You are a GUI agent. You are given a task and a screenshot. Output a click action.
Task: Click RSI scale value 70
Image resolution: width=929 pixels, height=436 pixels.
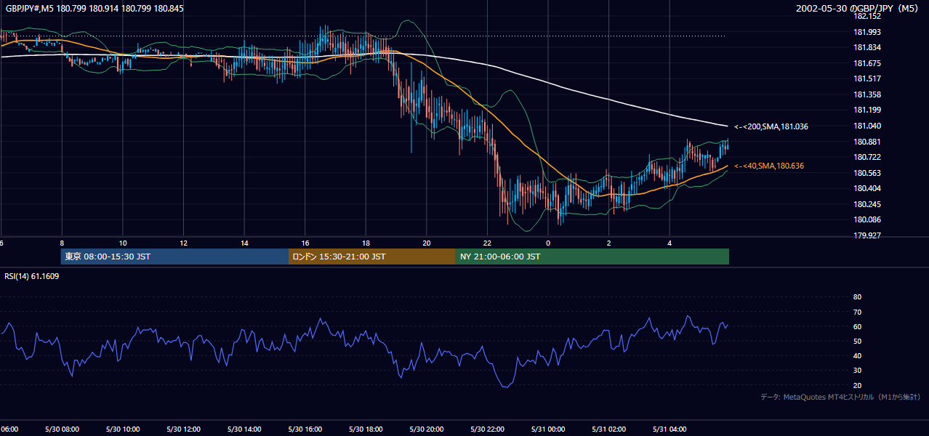pos(857,312)
